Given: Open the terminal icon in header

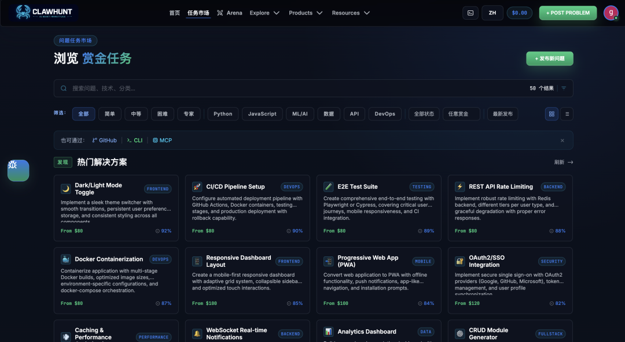Looking at the screenshot, I should (470, 13).
